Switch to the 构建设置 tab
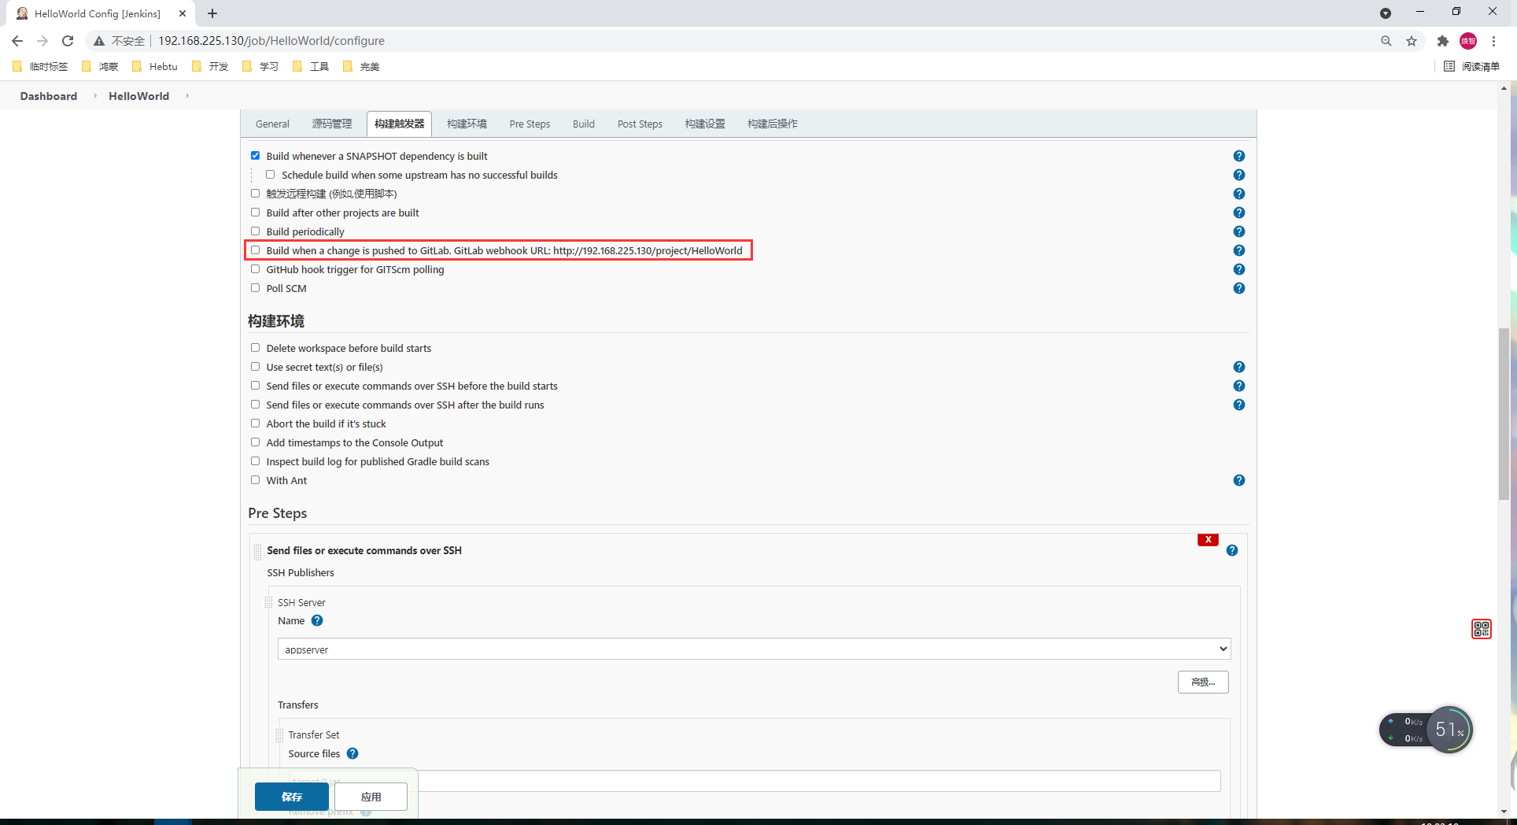1517x825 pixels. pyautogui.click(x=705, y=124)
